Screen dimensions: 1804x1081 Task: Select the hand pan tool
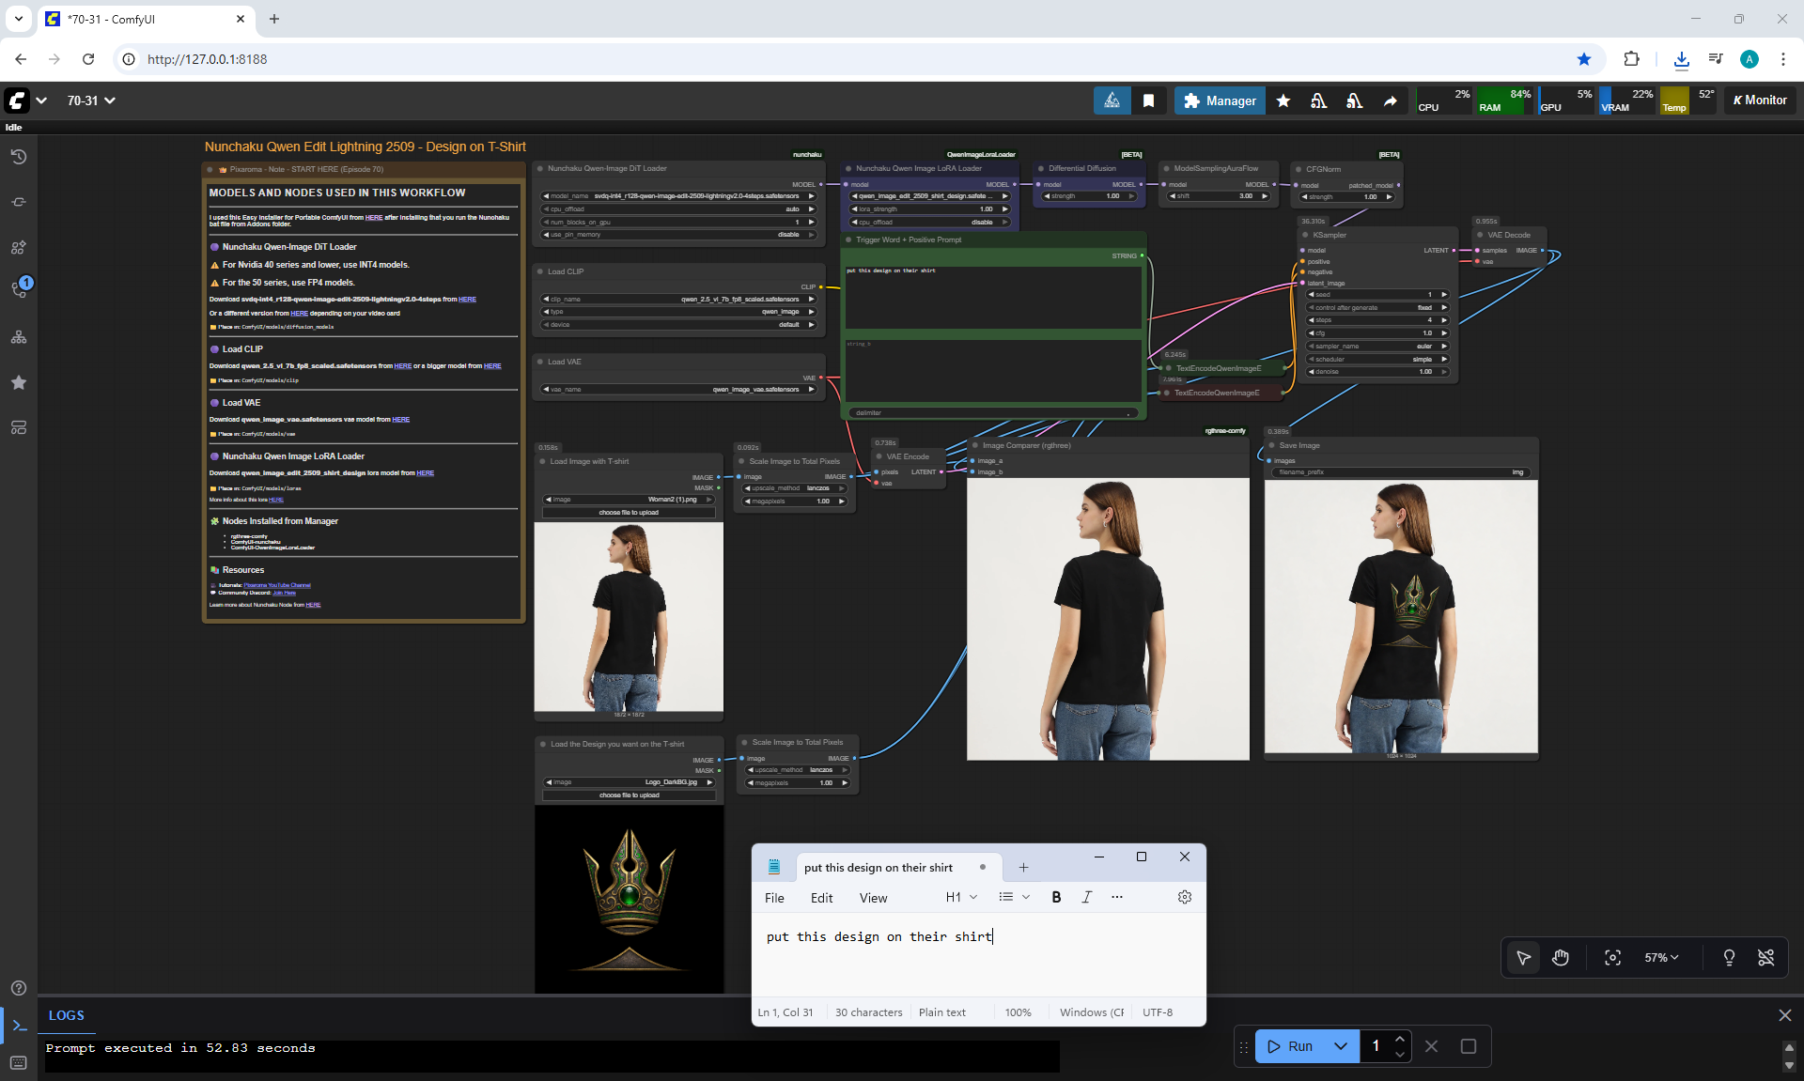pyautogui.click(x=1561, y=957)
